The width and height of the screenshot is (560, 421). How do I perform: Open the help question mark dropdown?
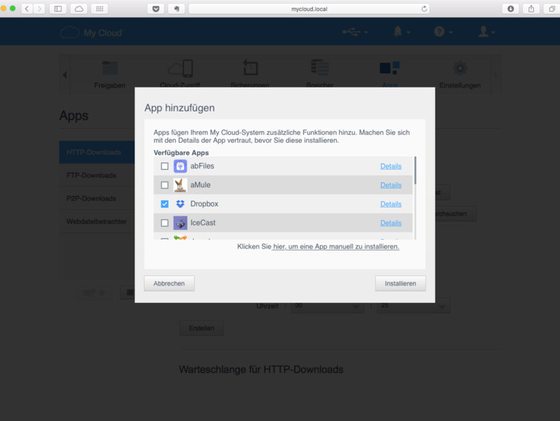pos(443,32)
